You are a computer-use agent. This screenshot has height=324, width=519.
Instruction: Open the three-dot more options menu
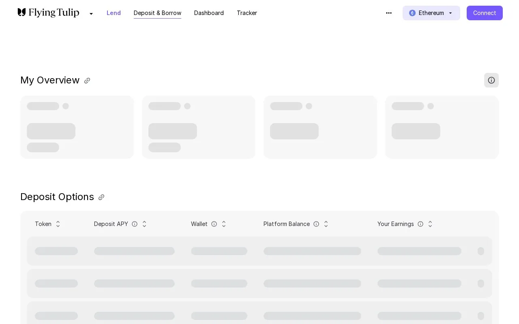point(389,13)
